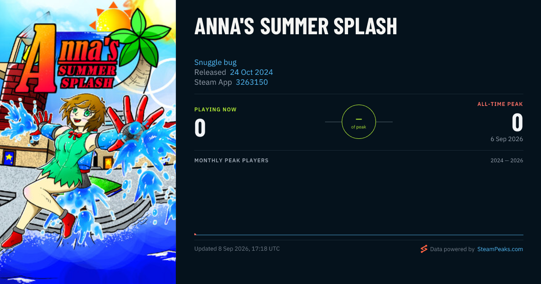Click the Monthly Peak Players label
Image resolution: width=541 pixels, height=284 pixels.
pos(231,160)
